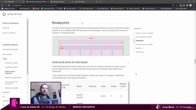Open Aplicando densidade page
196x110 pixels.
(12, 88)
